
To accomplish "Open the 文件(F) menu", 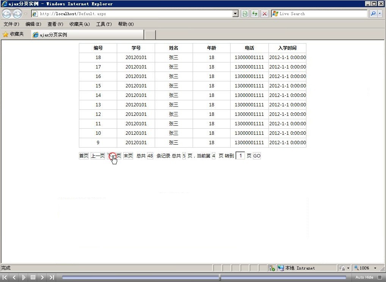I will click(11, 24).
